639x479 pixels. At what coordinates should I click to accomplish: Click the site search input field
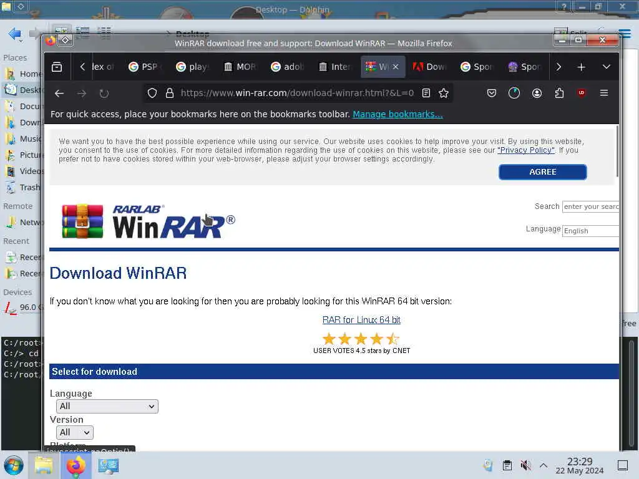tap(590, 206)
